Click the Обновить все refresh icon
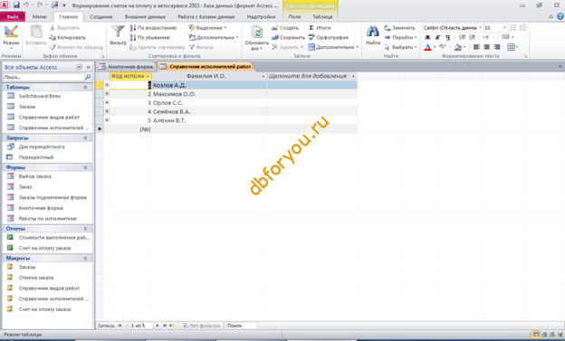 pyautogui.click(x=256, y=33)
